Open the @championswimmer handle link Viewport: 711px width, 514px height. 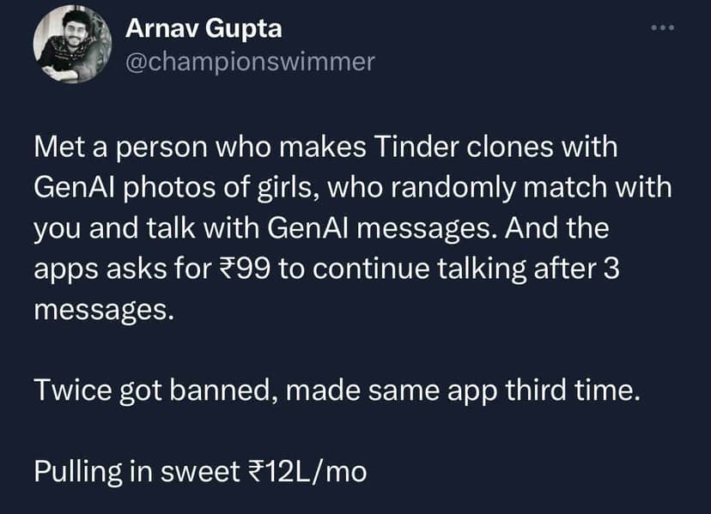click(x=250, y=60)
